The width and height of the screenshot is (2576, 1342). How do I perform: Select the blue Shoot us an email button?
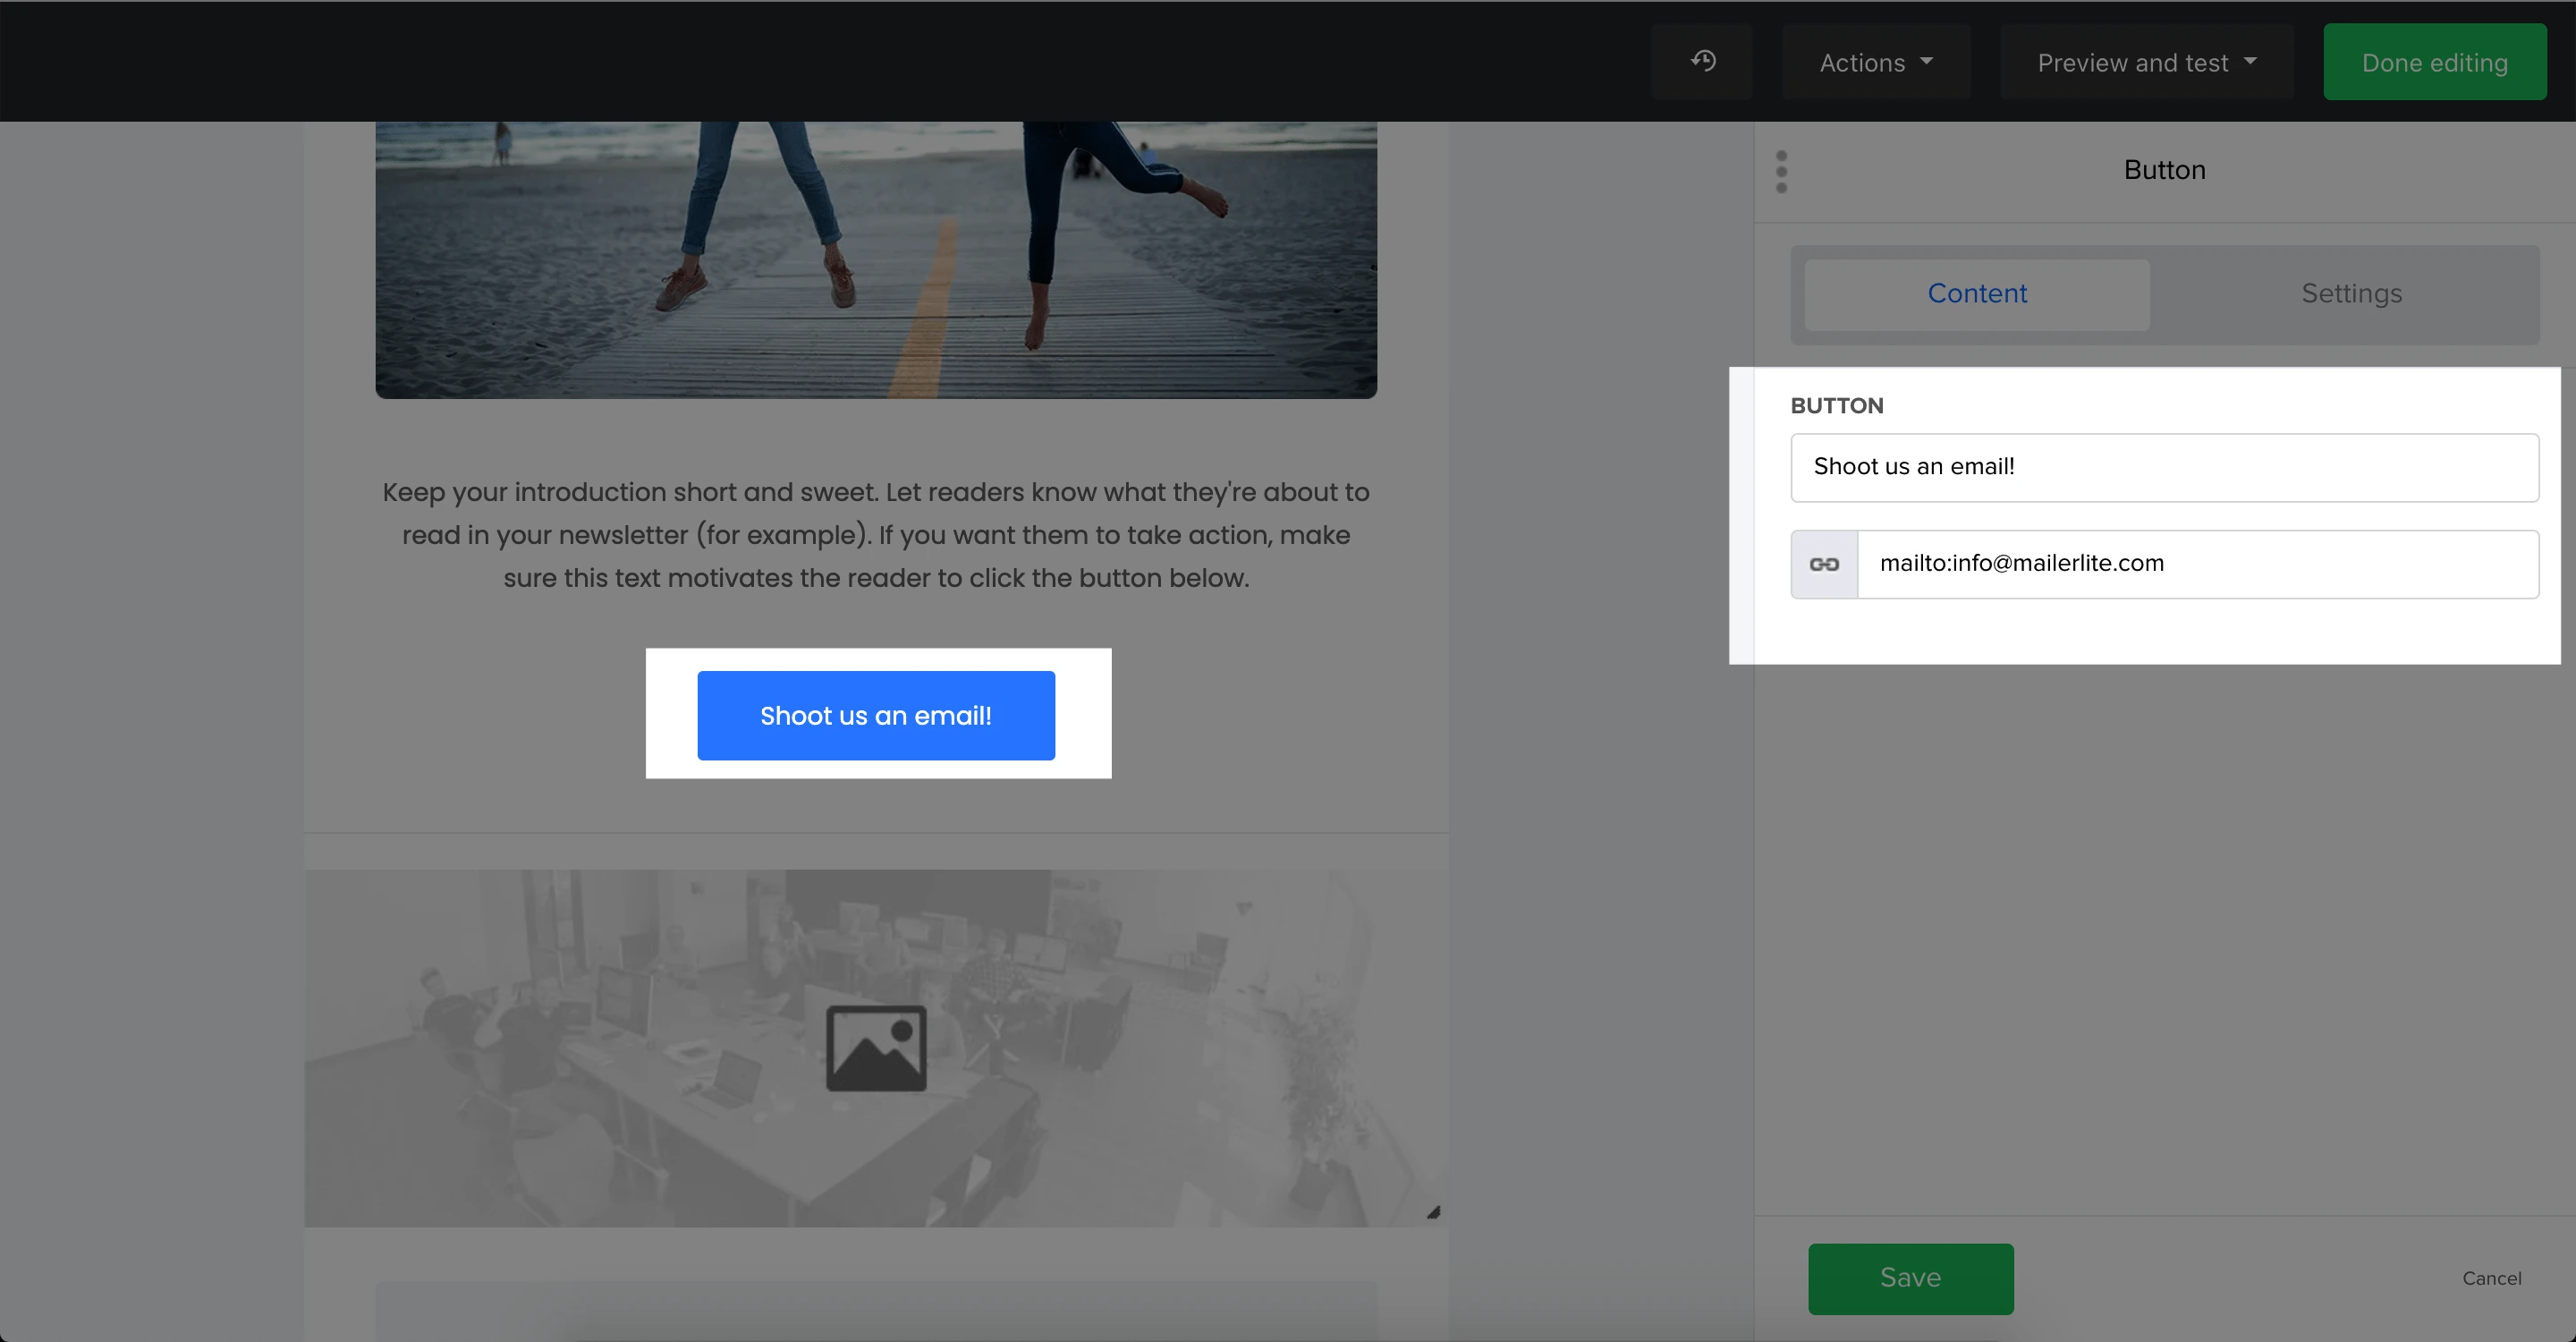tap(876, 716)
